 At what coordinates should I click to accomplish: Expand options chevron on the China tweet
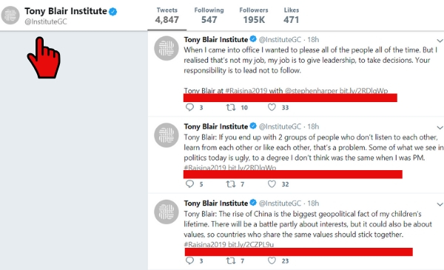pyautogui.click(x=440, y=204)
